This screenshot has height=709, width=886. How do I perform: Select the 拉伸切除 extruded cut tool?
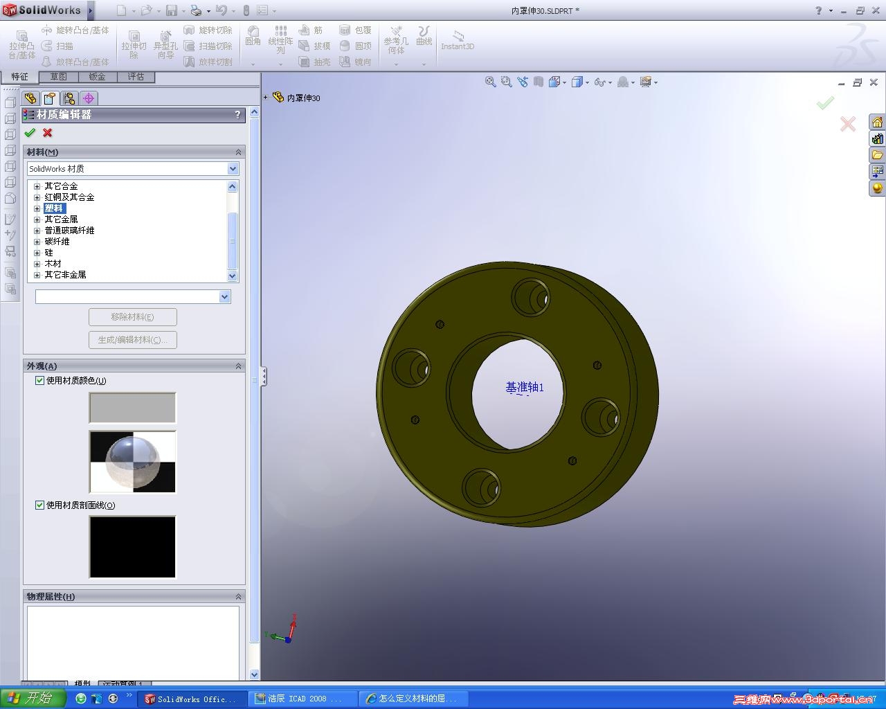pyautogui.click(x=134, y=45)
